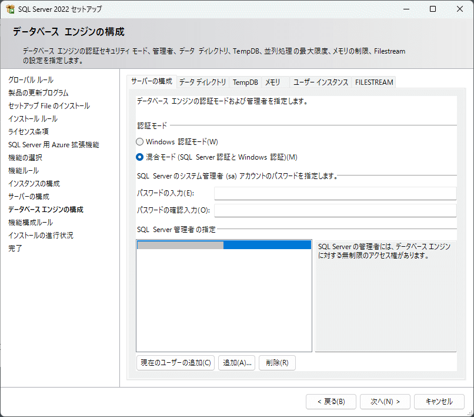Select 機能ルール step
This screenshot has height=417, width=474.
tap(24, 171)
